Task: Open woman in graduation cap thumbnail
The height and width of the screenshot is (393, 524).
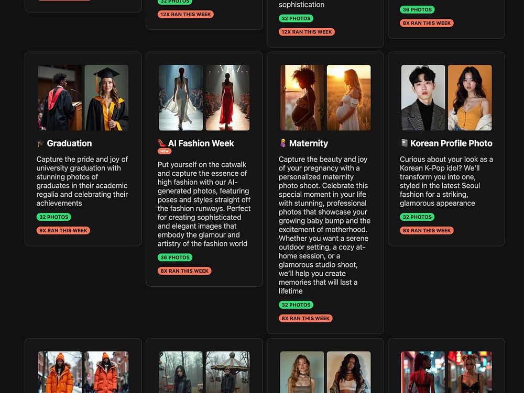Action: 106,98
